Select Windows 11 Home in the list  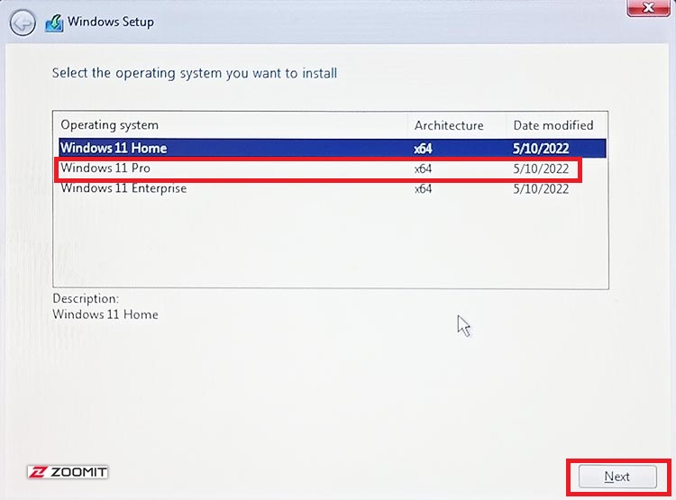pyautogui.click(x=333, y=148)
